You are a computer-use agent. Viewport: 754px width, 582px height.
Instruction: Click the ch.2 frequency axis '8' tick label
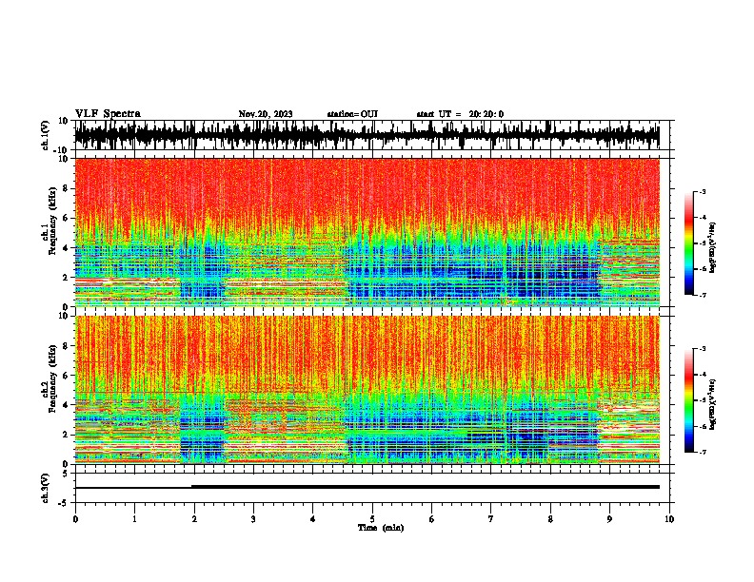(66, 346)
